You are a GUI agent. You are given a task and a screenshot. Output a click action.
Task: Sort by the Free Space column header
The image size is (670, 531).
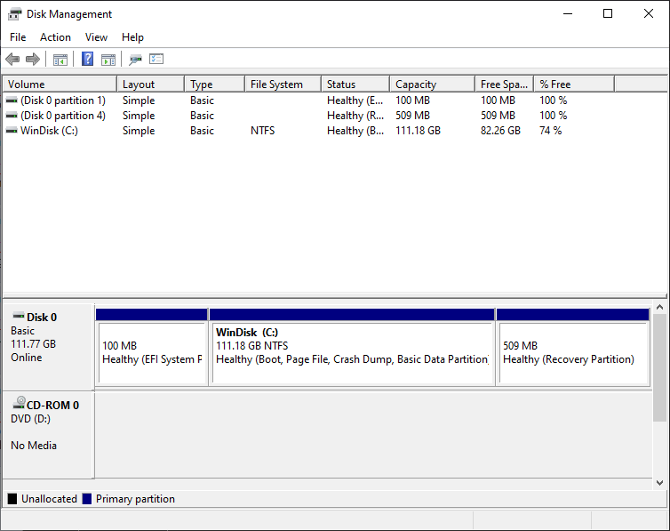point(505,84)
